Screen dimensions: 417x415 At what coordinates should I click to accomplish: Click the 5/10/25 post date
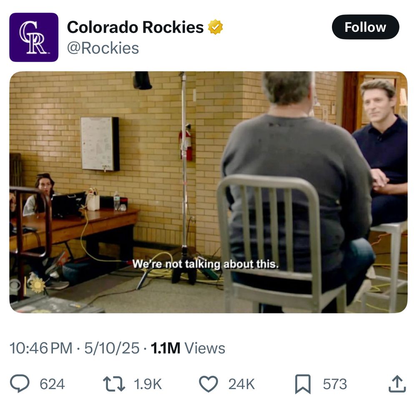point(112,348)
